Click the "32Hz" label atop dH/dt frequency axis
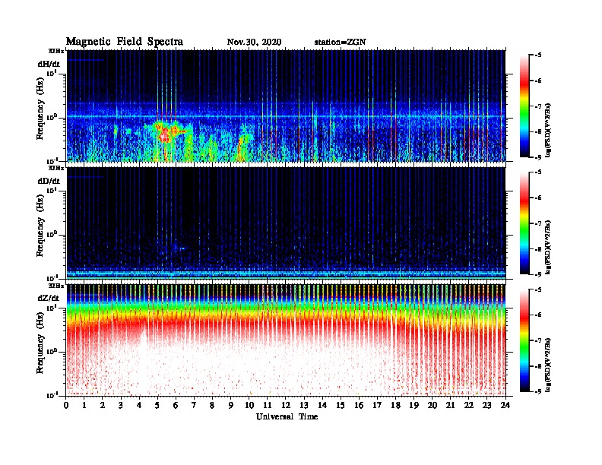602x465 pixels. click(55, 51)
